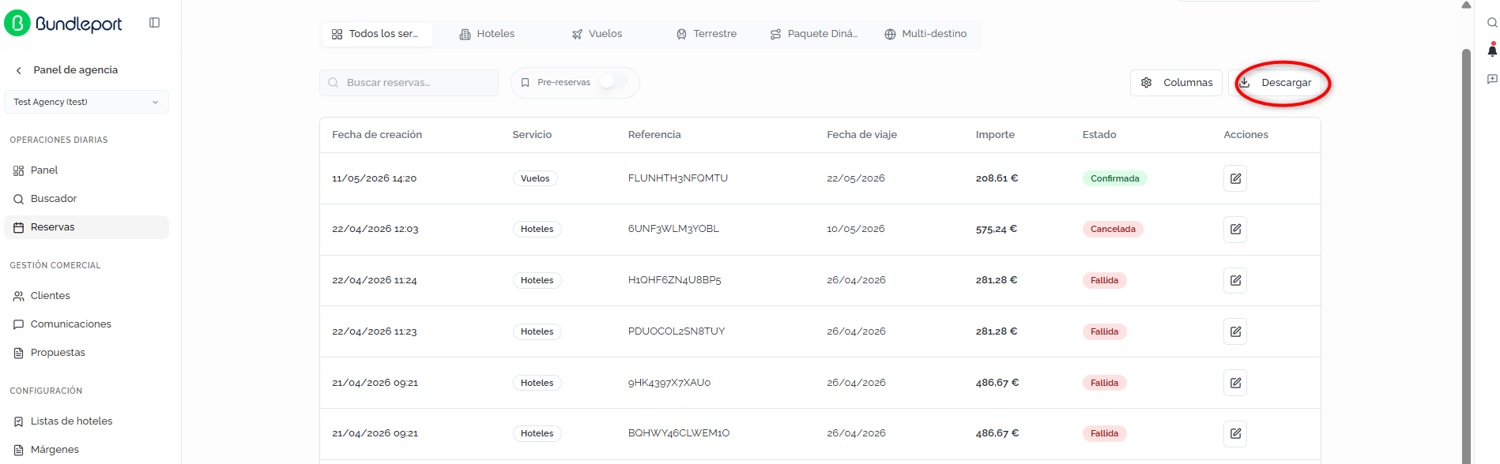1500x464 pixels.
Task: Click the Bundleport logo
Action: coord(63,23)
